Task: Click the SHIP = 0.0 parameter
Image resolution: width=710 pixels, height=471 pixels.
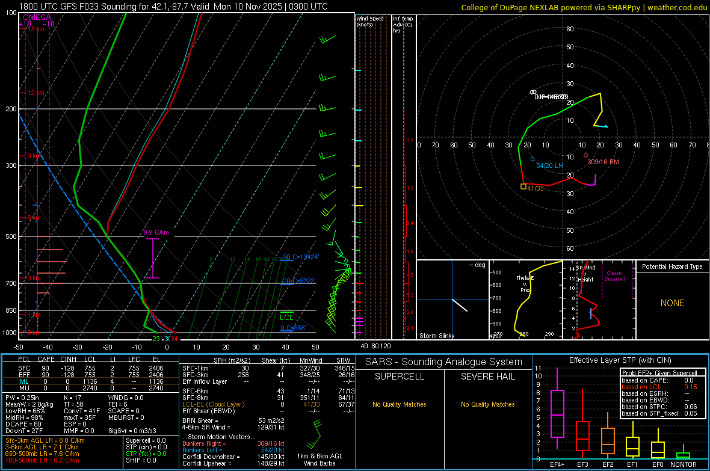Action: 141,460
